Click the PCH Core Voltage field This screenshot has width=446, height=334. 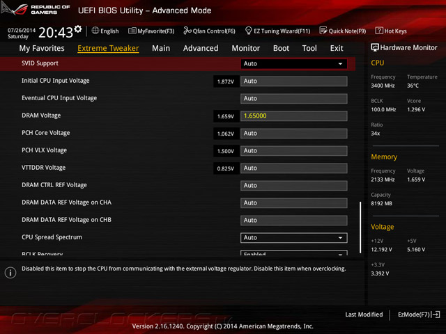point(294,133)
